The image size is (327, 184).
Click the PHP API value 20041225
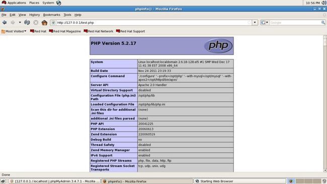146,124
